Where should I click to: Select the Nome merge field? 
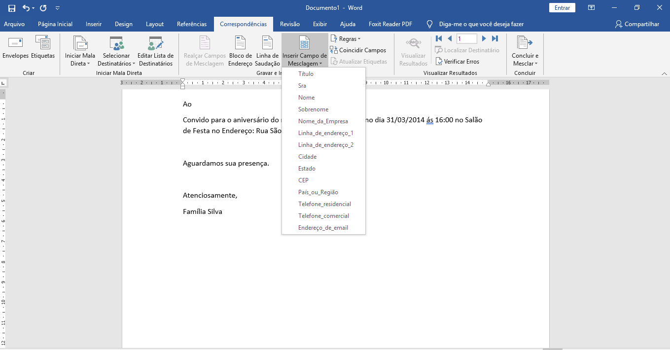click(x=306, y=98)
